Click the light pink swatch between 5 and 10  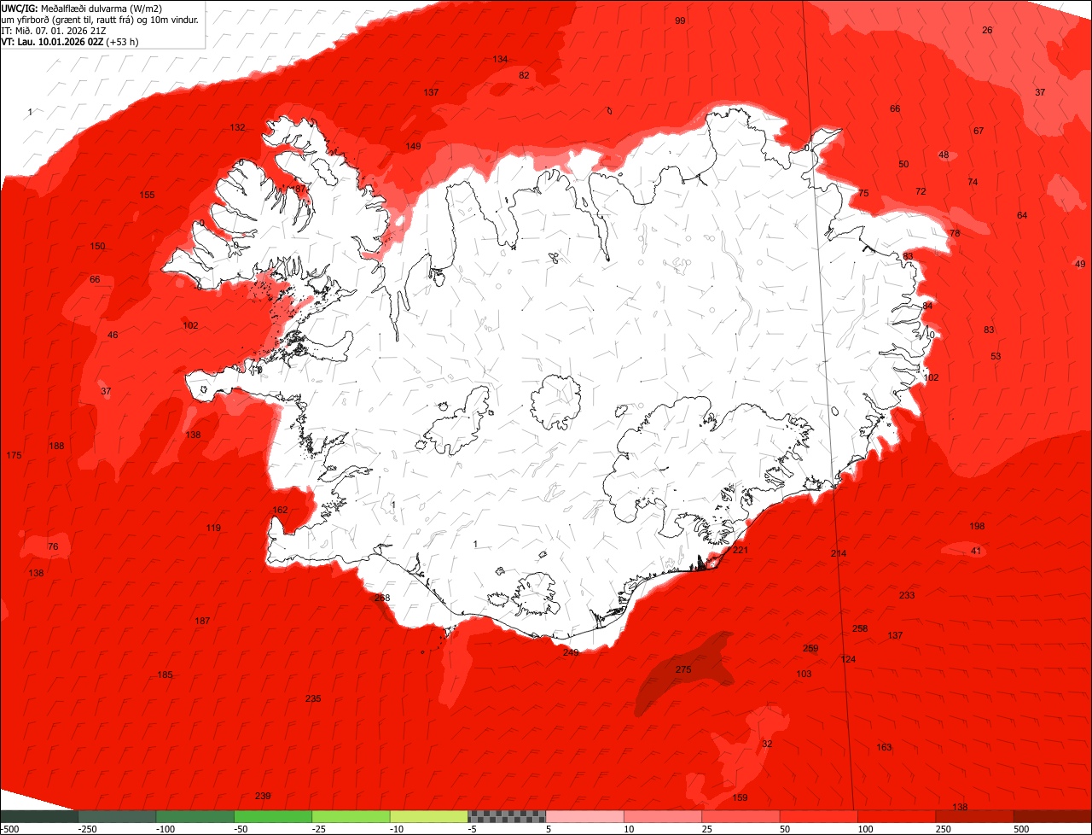tap(584, 816)
